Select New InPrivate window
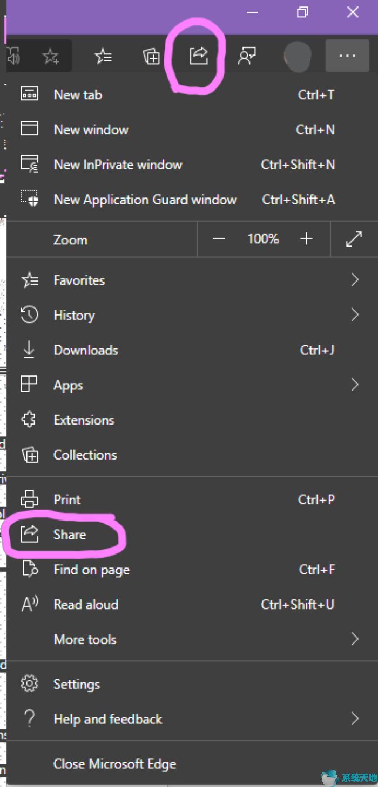The width and height of the screenshot is (378, 787). [192, 165]
